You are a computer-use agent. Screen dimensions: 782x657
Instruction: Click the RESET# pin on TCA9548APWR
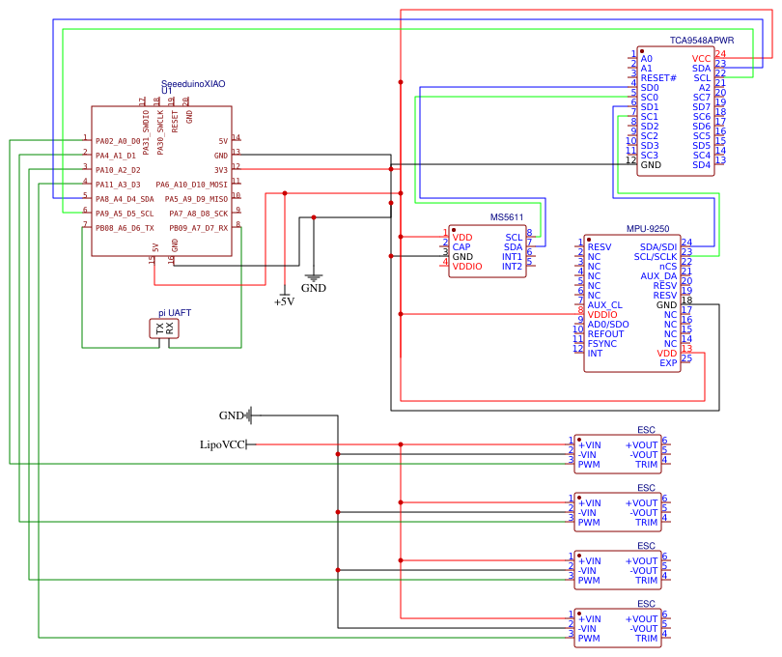tap(659, 76)
